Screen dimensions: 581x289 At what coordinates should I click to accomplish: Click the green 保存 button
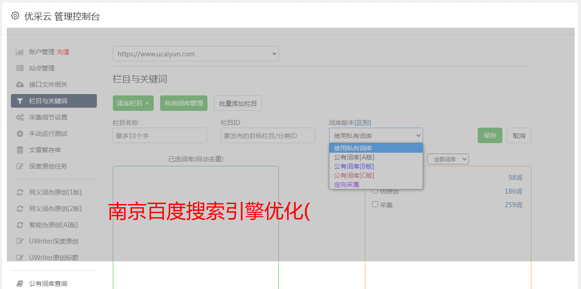point(490,135)
